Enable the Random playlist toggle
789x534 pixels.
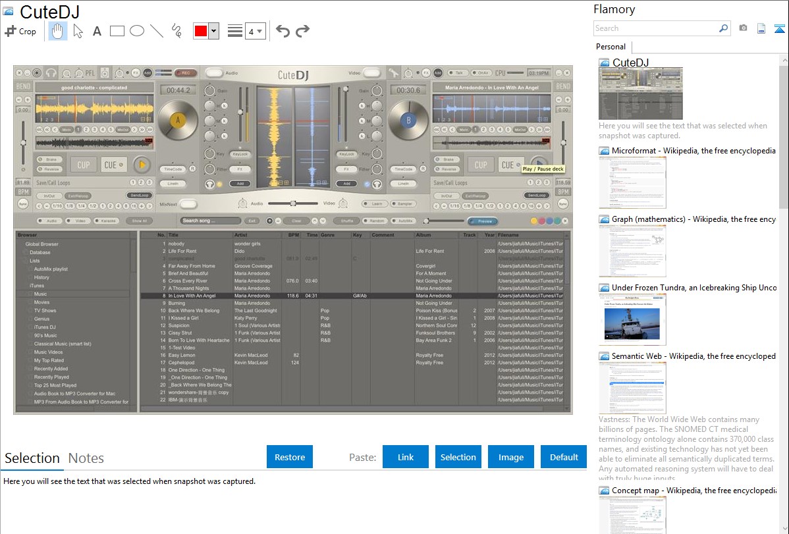click(x=375, y=221)
